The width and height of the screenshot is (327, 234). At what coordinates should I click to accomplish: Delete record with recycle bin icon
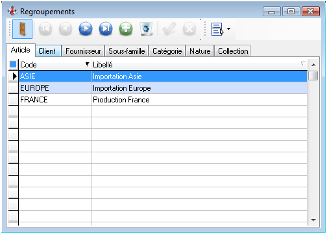(x=146, y=29)
